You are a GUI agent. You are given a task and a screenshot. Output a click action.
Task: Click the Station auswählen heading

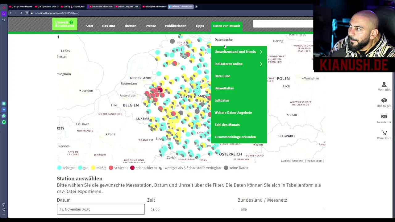click(x=80, y=179)
